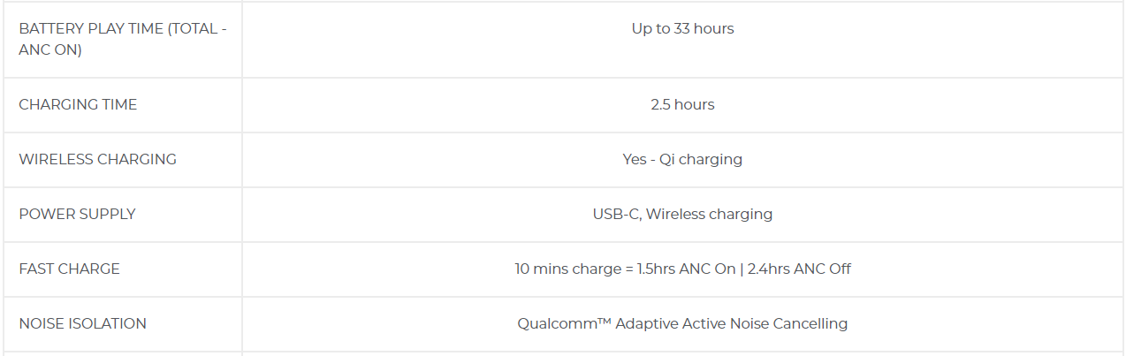The height and width of the screenshot is (356, 1126).
Task: Click the Noise Isolation row label
Action: click(82, 323)
